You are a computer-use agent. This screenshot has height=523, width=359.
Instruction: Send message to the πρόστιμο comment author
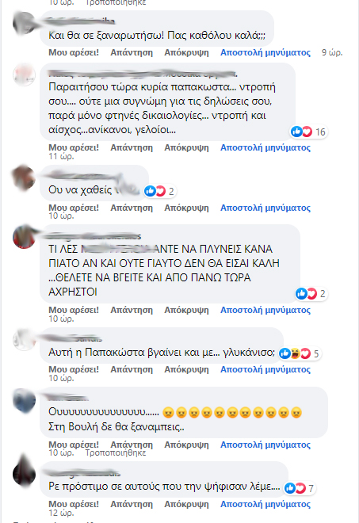point(265,504)
